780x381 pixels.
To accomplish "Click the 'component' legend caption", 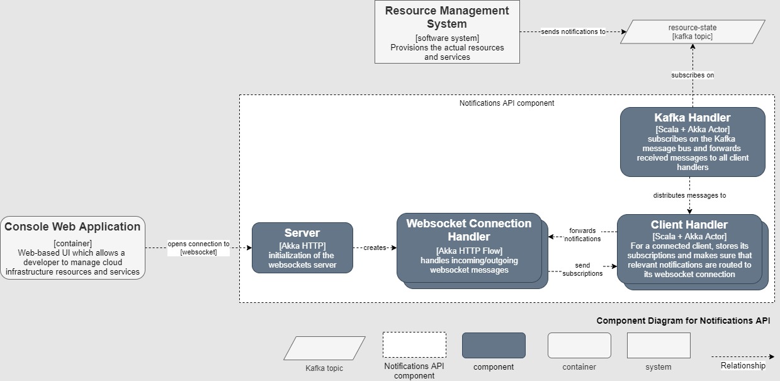I will (x=494, y=367).
